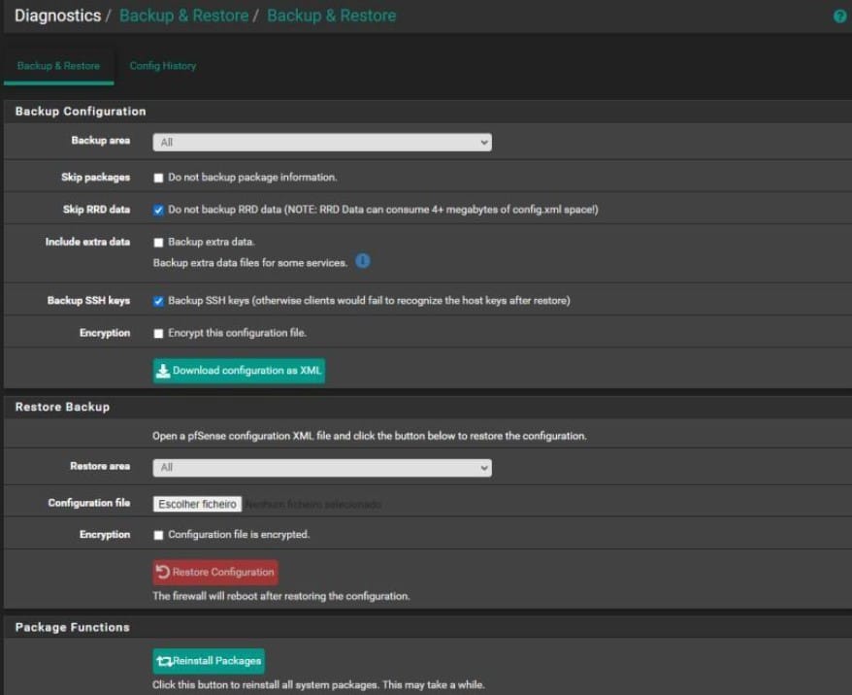
Task: Click the Reinstall Packages button
Action: tap(209, 661)
